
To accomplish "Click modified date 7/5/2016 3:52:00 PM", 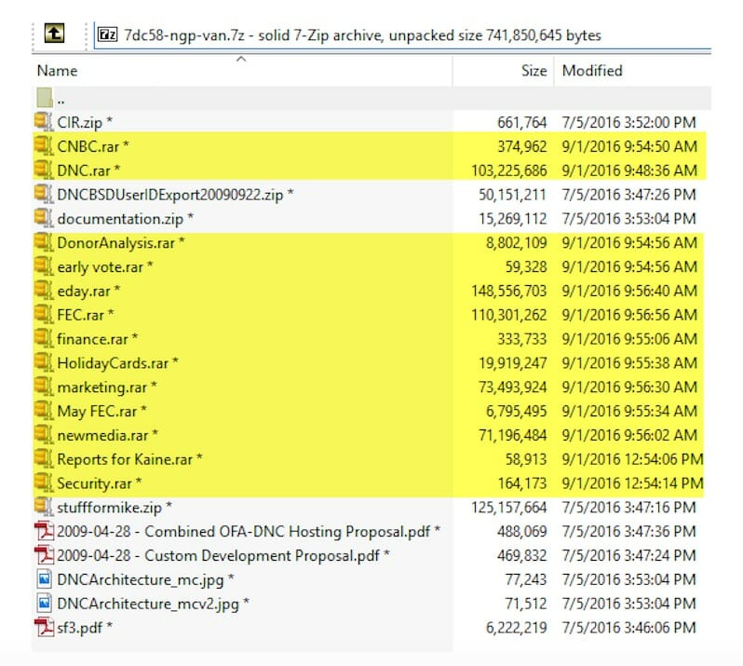I will point(628,122).
